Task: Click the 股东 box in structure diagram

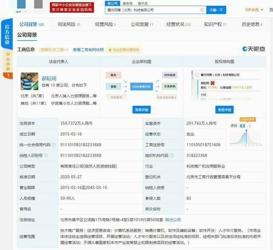Action: click(113, 75)
